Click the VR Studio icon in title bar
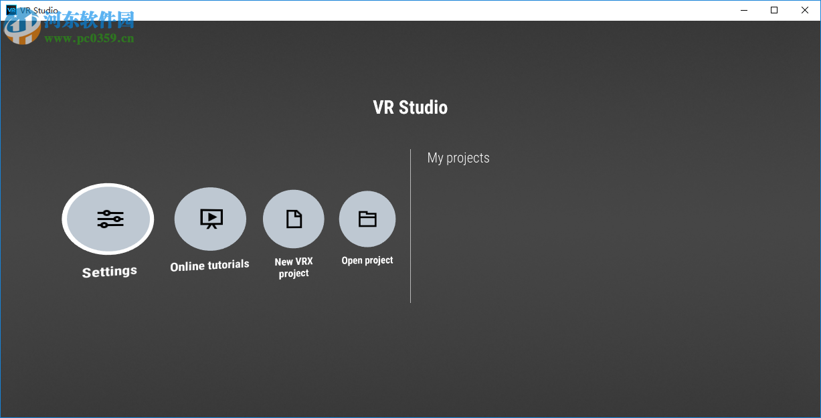The image size is (821, 418). coord(10,10)
